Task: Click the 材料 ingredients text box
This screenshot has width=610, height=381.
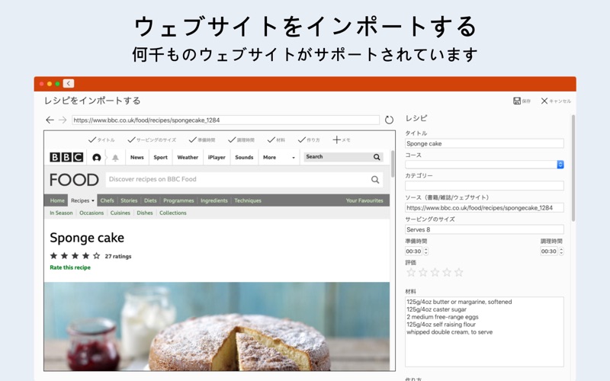Action: pos(484,331)
